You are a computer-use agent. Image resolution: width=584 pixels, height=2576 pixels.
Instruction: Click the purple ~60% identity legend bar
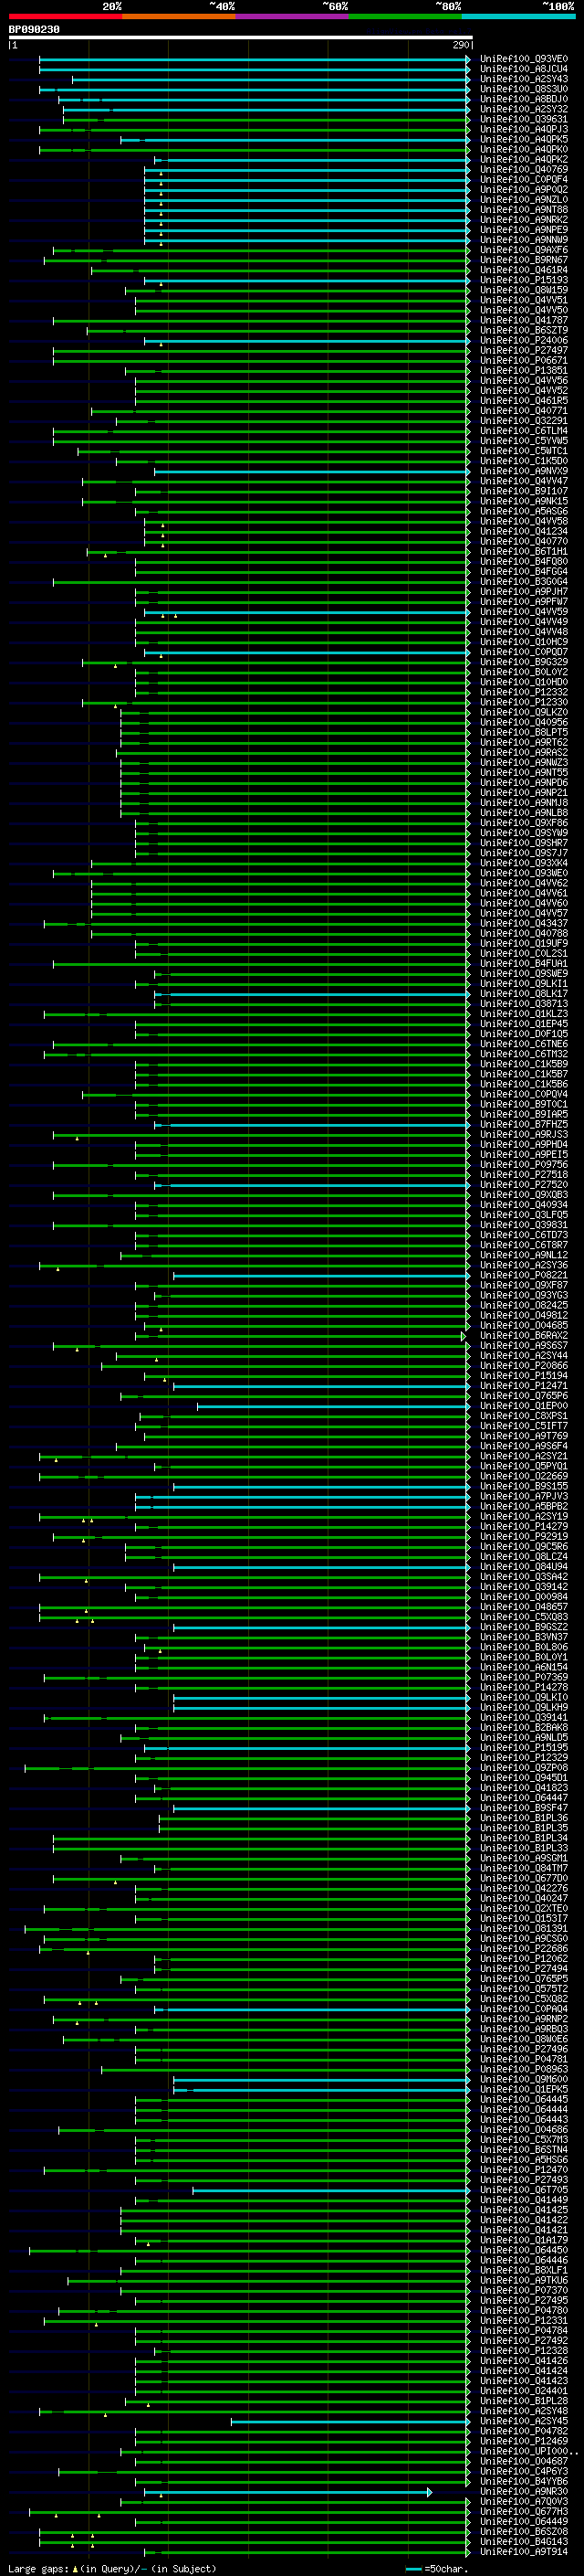(291, 16)
